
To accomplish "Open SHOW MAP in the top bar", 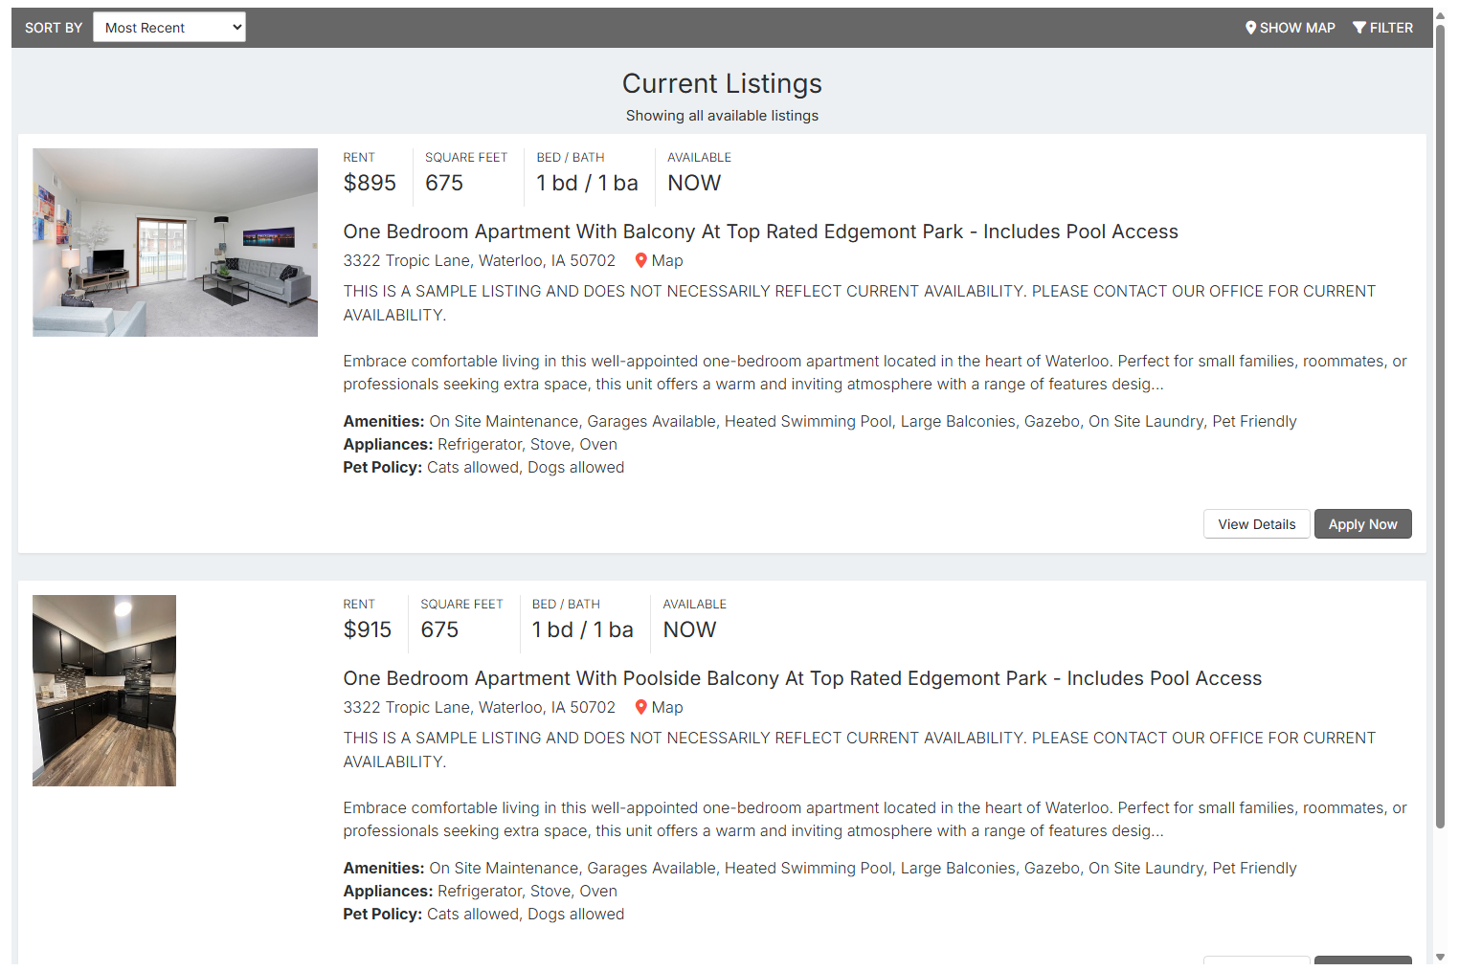I will [1290, 28].
